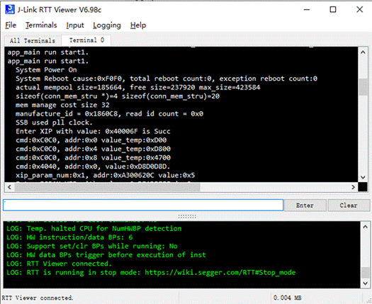
Task: Click the Clear button
Action: coord(349,206)
